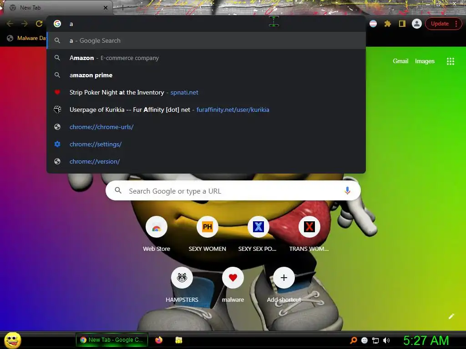Click the 'Search Google or type a URL' box
Image resolution: width=466 pixels, height=349 pixels.
233,190
